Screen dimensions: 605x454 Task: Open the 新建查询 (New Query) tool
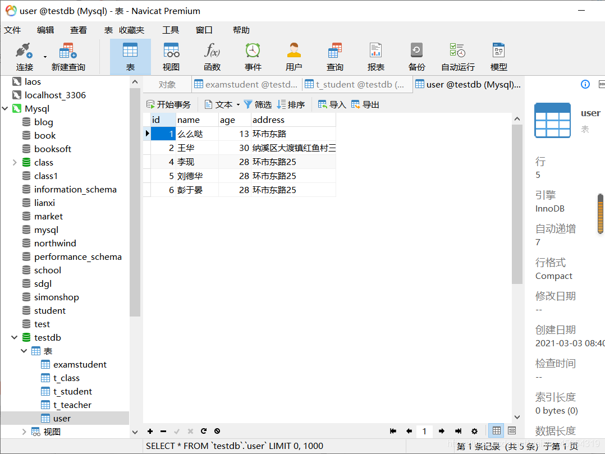point(67,56)
